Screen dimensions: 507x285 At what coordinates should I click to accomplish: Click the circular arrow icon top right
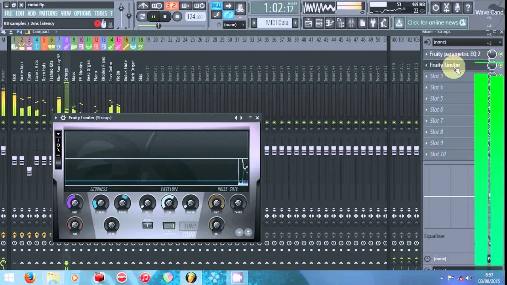pyautogui.click(x=435, y=8)
